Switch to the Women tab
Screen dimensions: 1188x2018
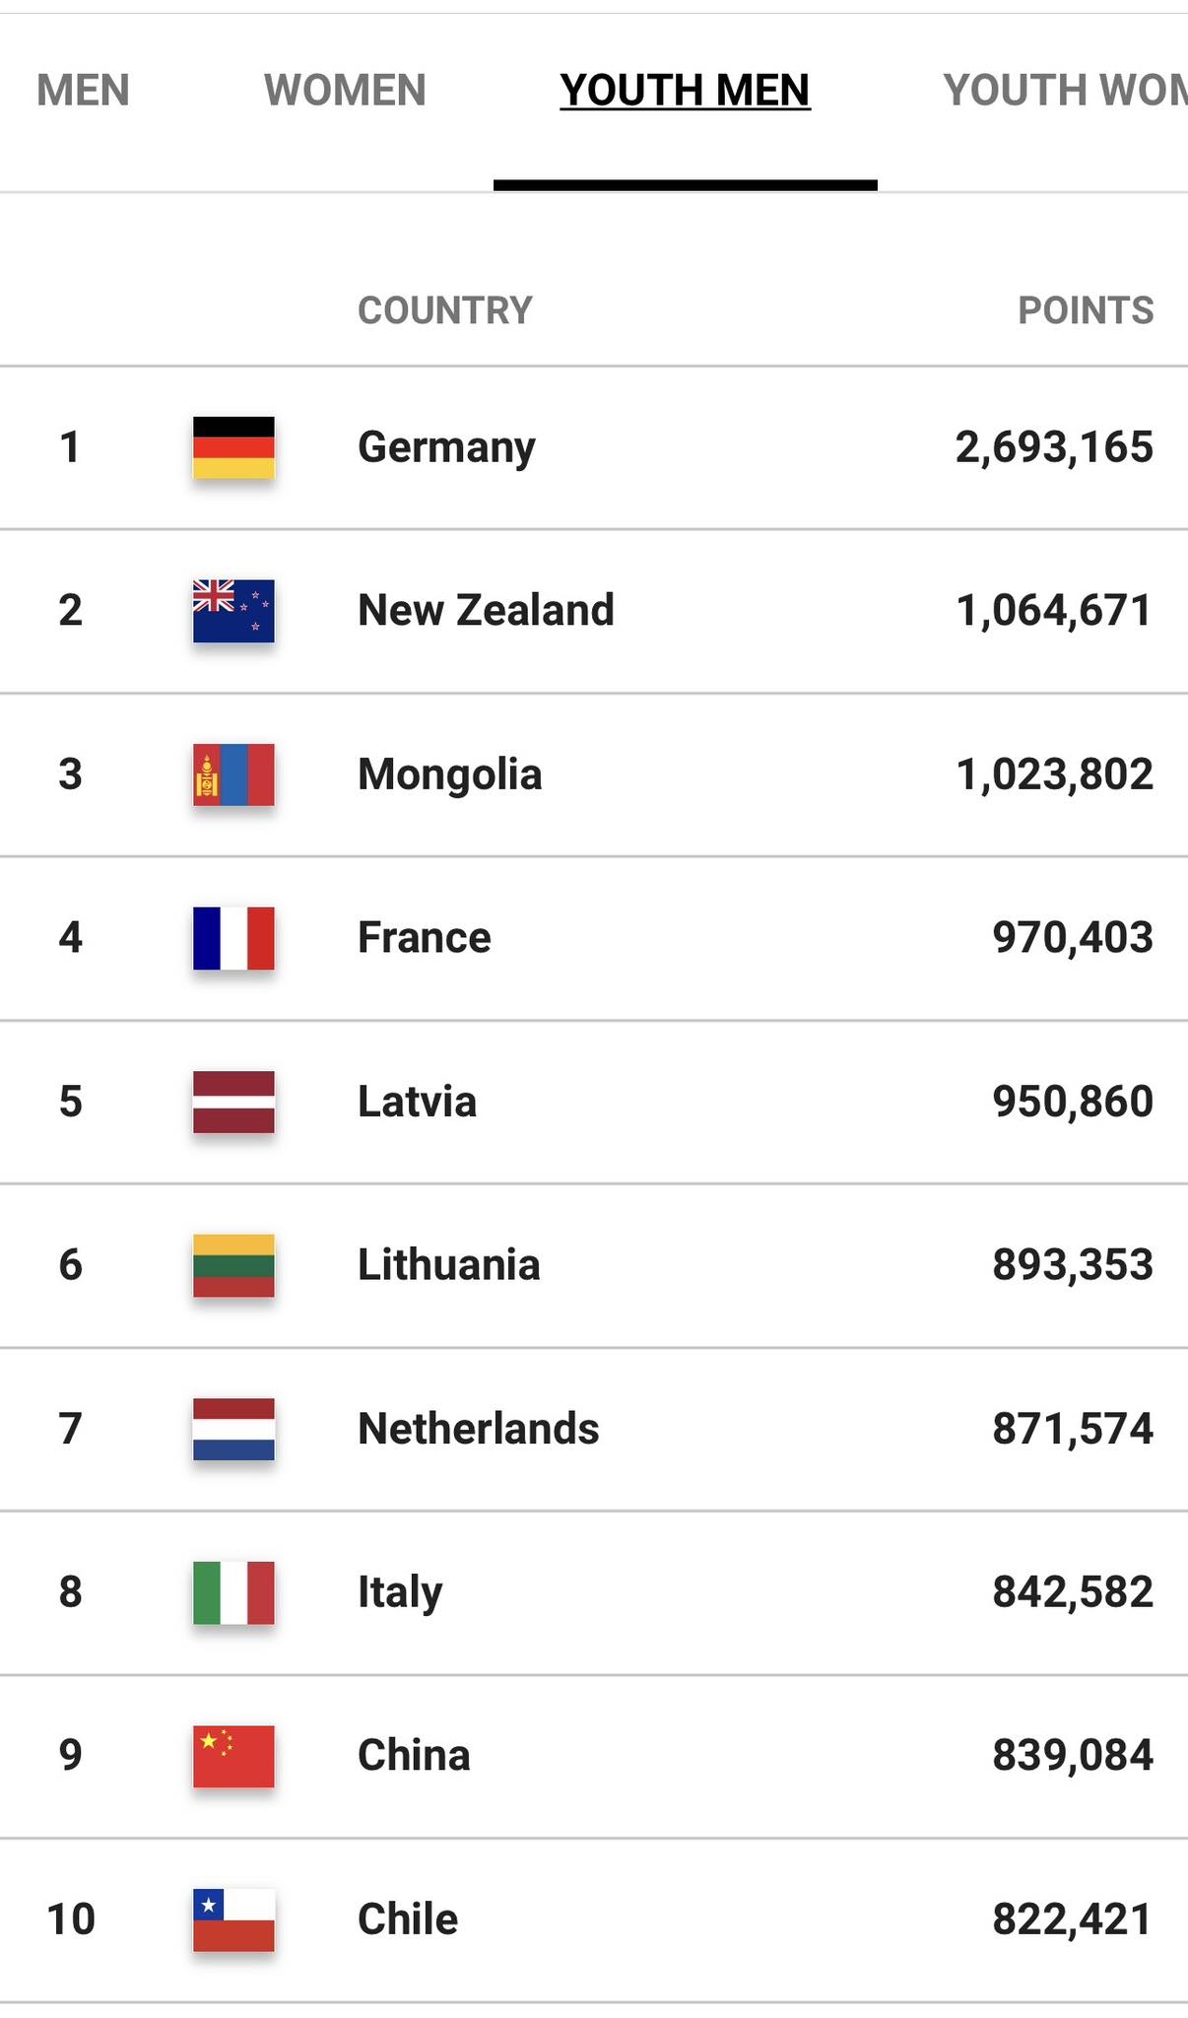tap(345, 91)
